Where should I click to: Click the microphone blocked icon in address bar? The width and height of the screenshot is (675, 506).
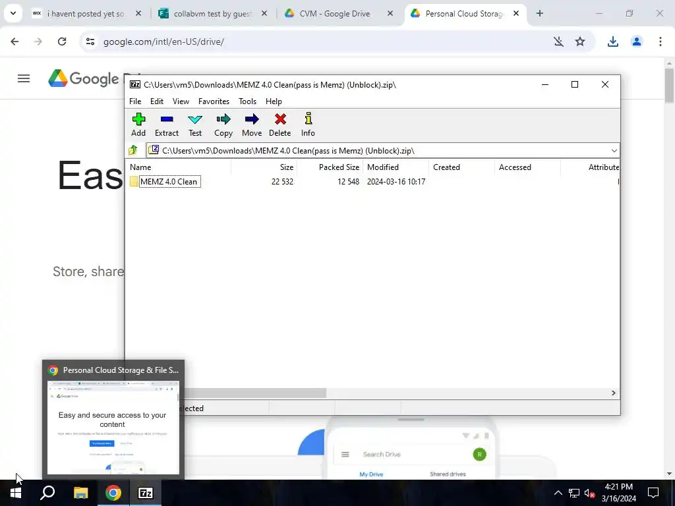pos(559,42)
